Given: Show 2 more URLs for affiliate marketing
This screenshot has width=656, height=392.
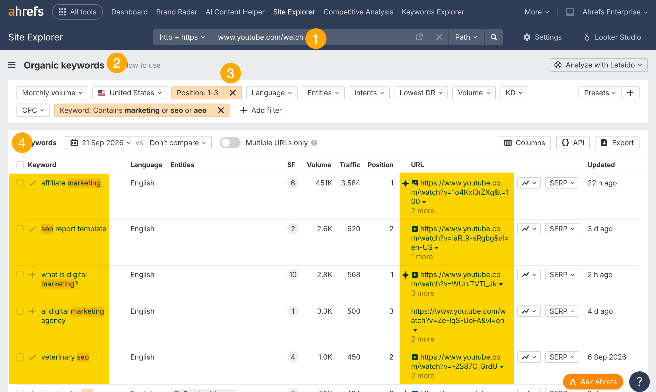Looking at the screenshot, I should (423, 211).
